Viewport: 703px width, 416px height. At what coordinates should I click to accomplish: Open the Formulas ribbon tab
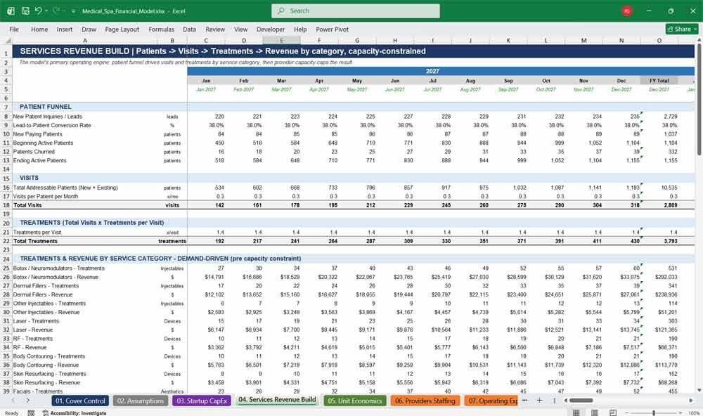[x=162, y=29]
